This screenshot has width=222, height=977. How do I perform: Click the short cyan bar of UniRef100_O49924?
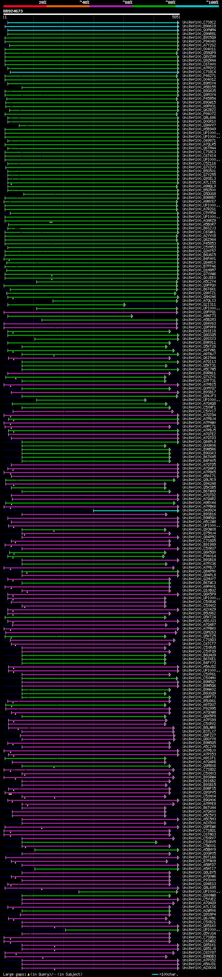[x=136, y=511]
